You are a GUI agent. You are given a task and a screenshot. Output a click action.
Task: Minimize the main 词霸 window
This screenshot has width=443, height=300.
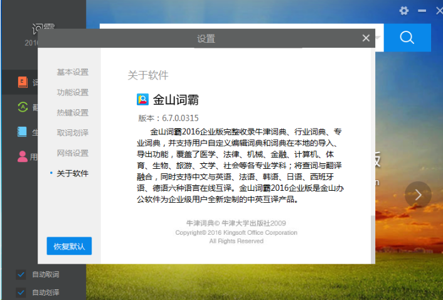[x=422, y=11]
